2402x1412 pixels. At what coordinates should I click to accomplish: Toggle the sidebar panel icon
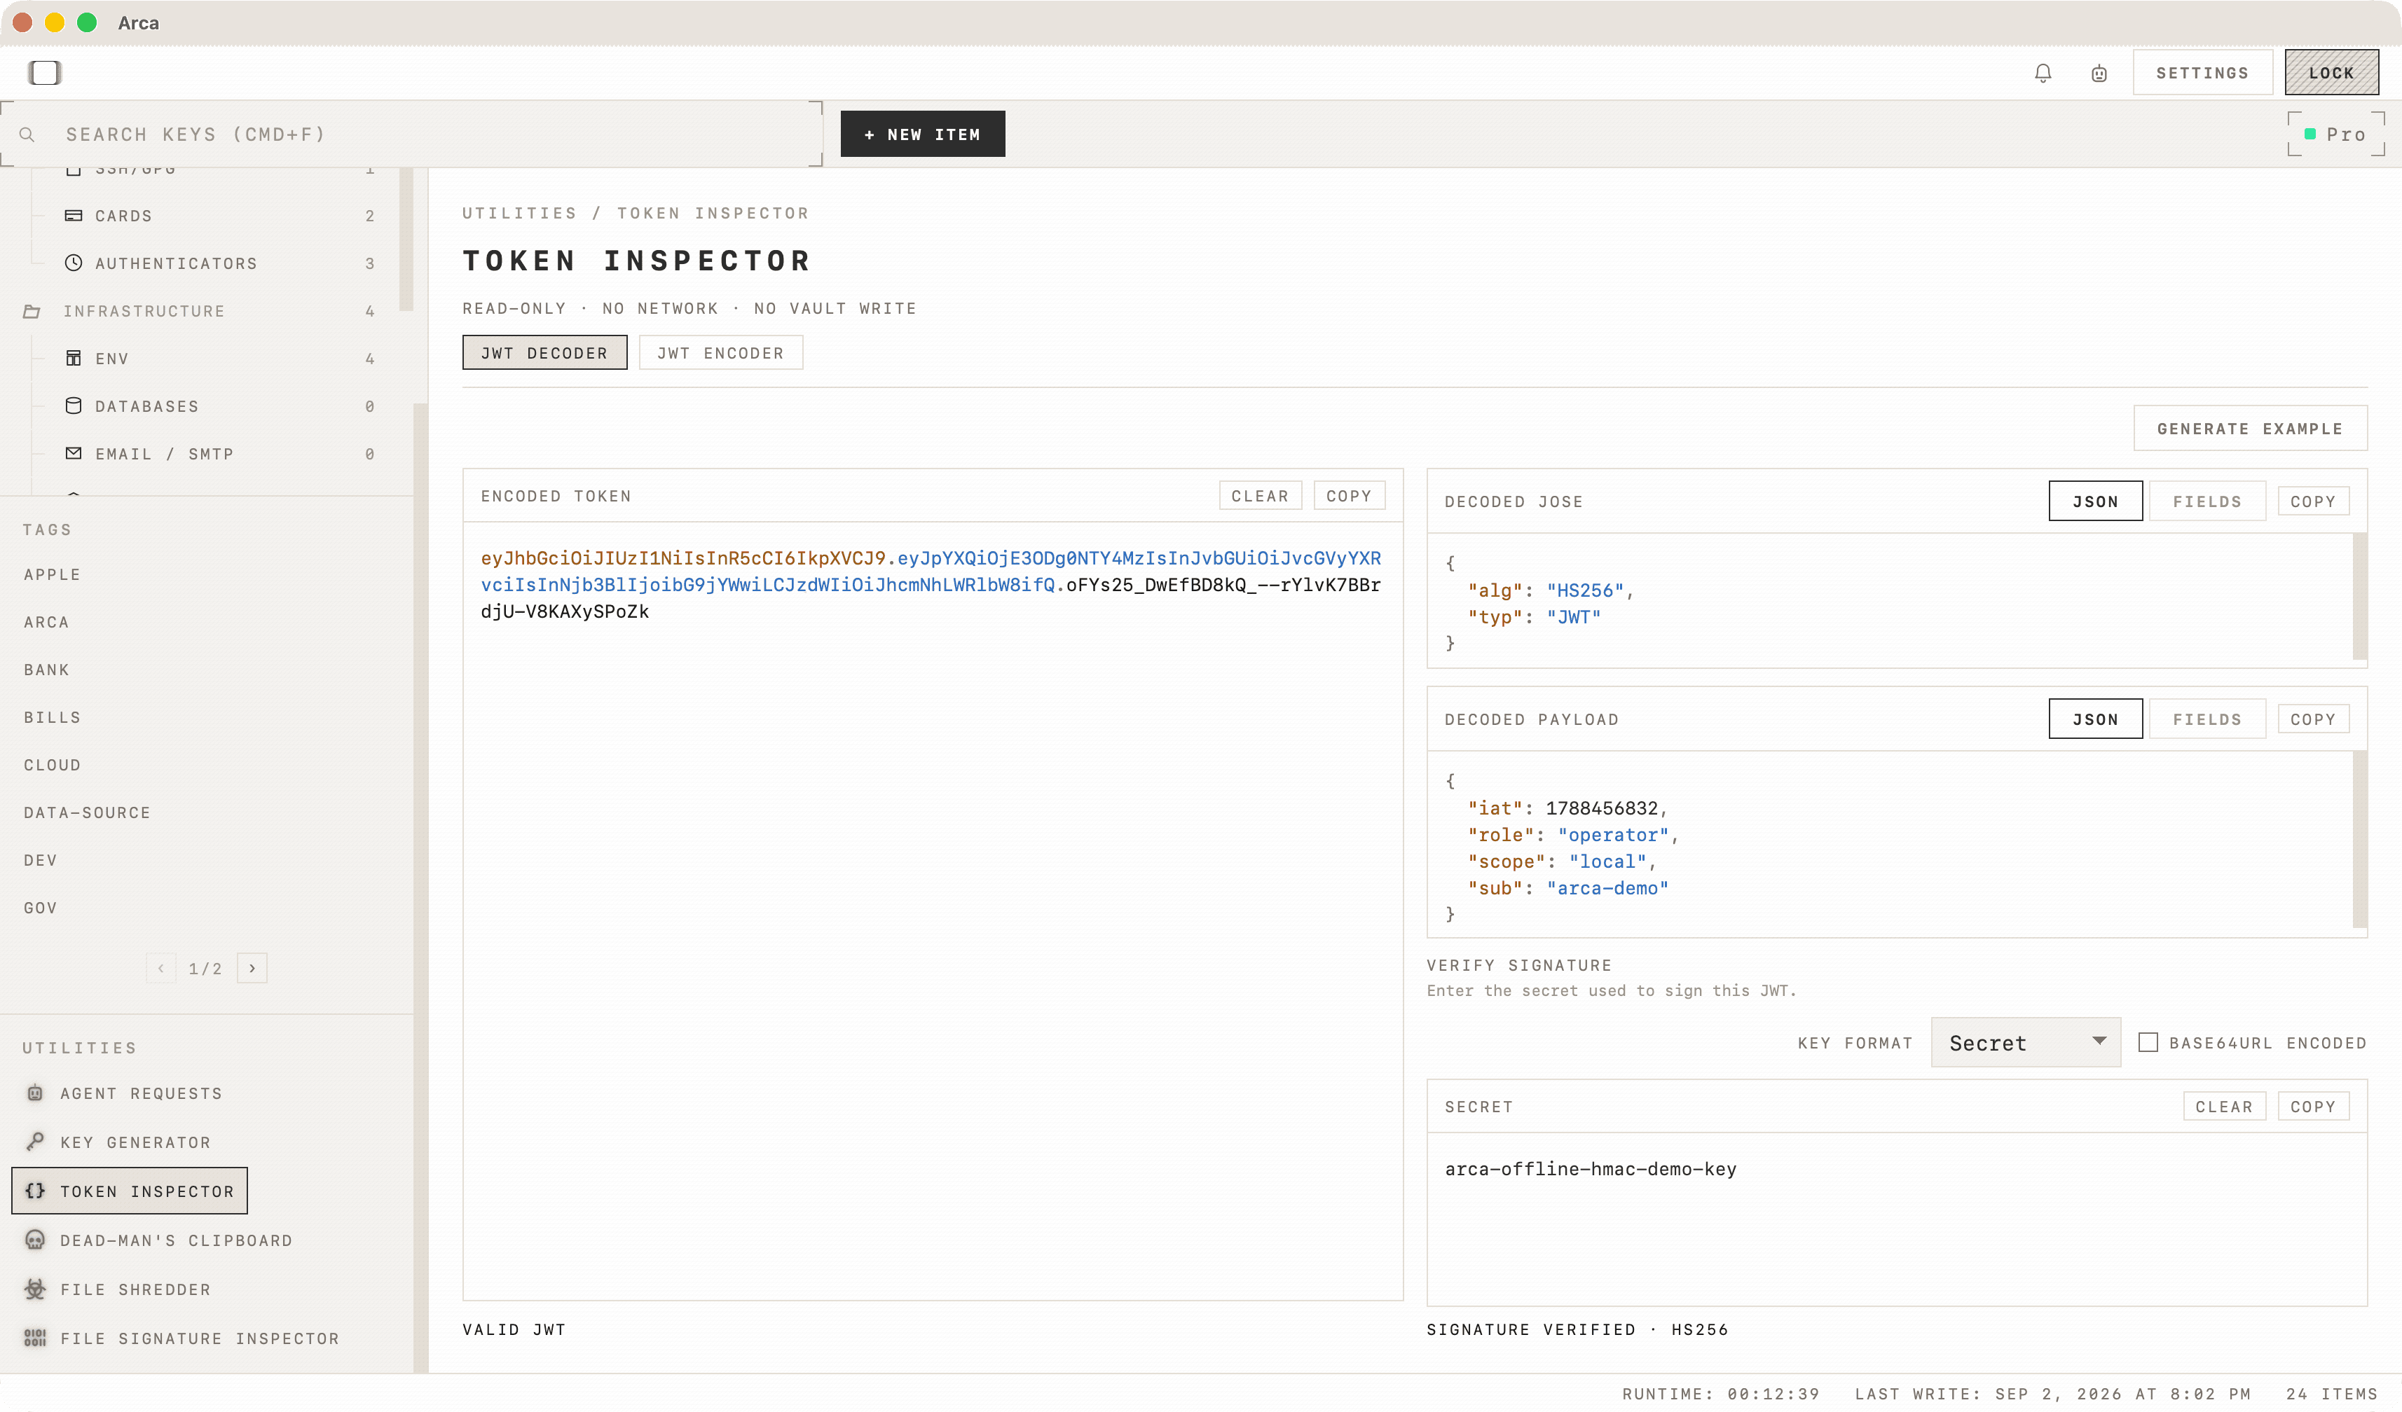[x=45, y=72]
